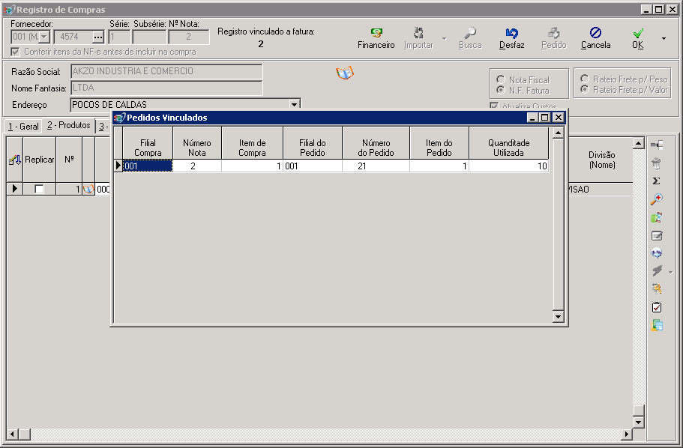This screenshot has width=683, height=448.
Task: Click the open book icon beside Razão Social
Action: coord(345,73)
